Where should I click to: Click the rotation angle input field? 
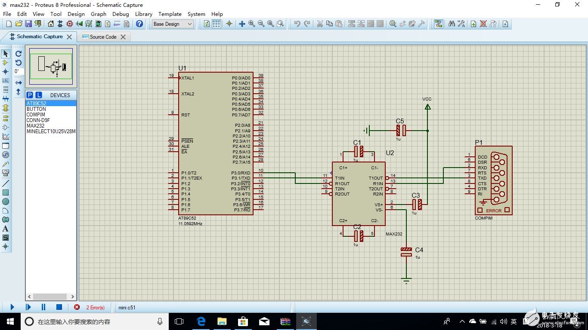point(19,71)
